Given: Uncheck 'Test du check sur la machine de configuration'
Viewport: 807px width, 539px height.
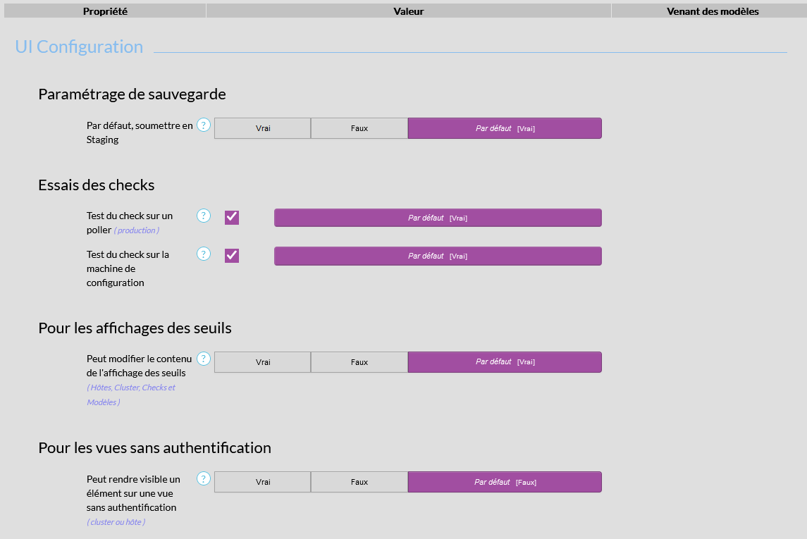Looking at the screenshot, I should (232, 256).
